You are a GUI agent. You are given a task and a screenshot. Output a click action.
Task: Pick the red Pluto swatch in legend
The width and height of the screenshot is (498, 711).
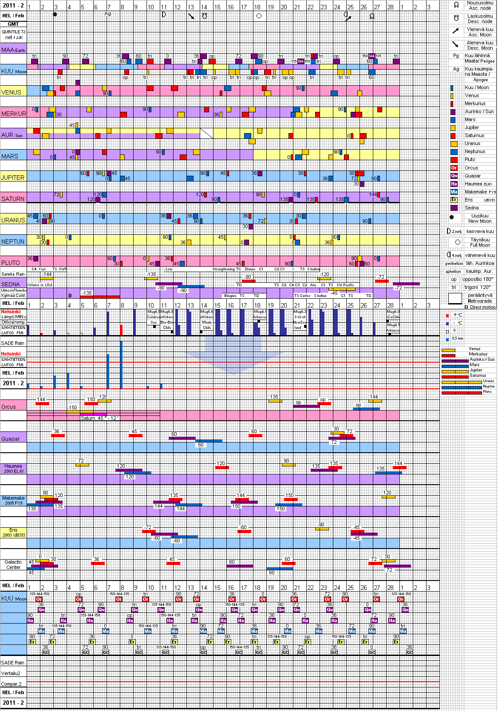[454, 160]
